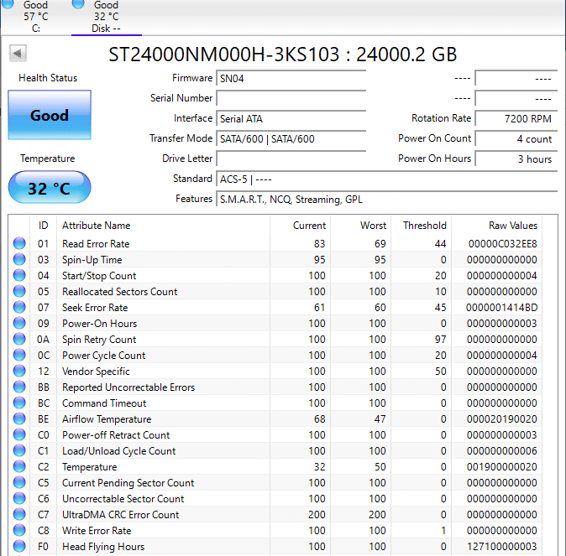
Task: Click raw value 001900000020 of Temperature
Action: coord(501,467)
